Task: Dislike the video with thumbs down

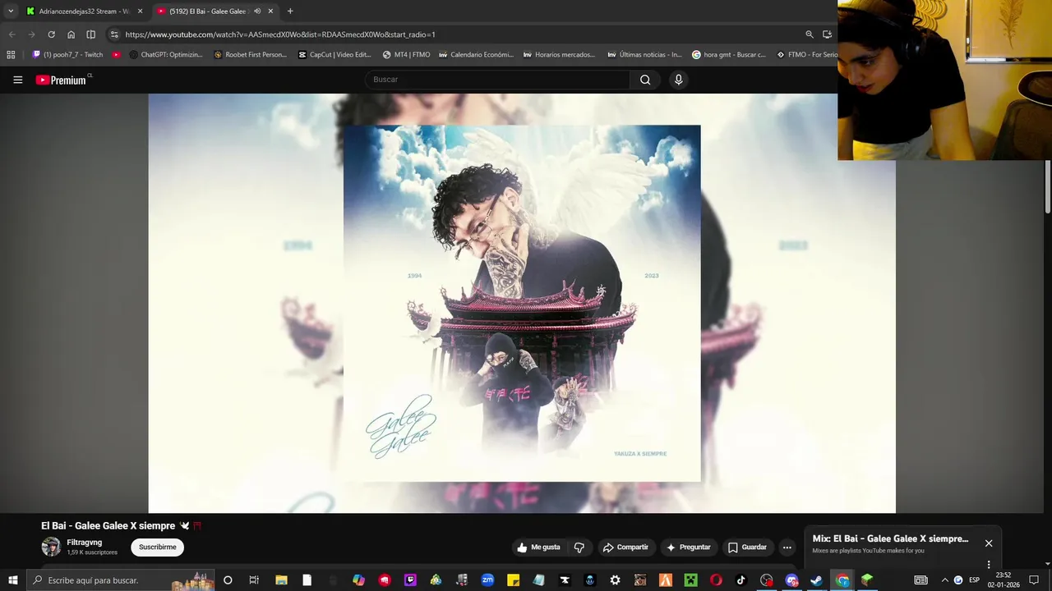Action: (x=579, y=547)
